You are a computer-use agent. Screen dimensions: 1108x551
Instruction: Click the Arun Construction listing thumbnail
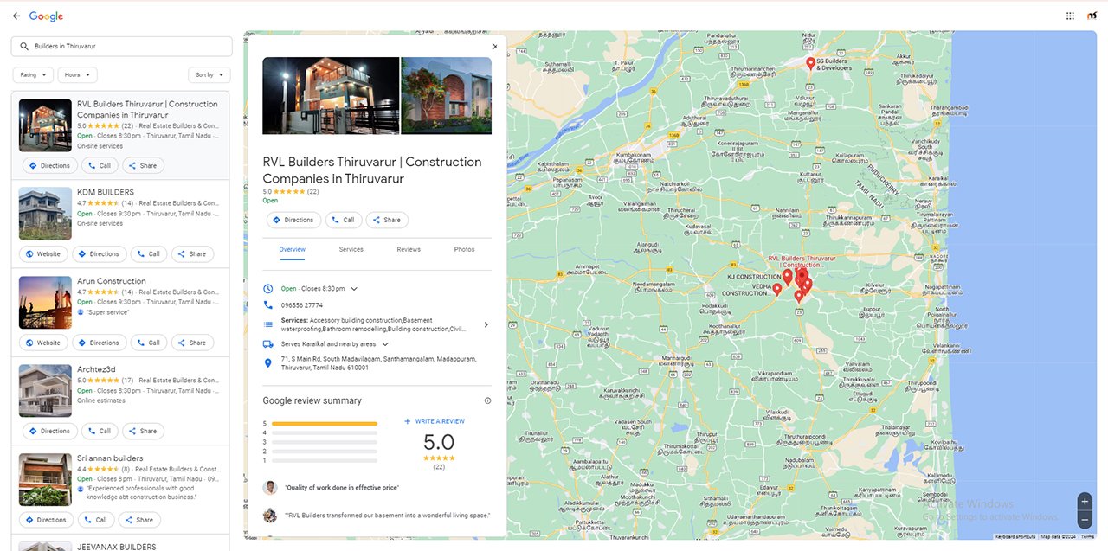tap(45, 302)
